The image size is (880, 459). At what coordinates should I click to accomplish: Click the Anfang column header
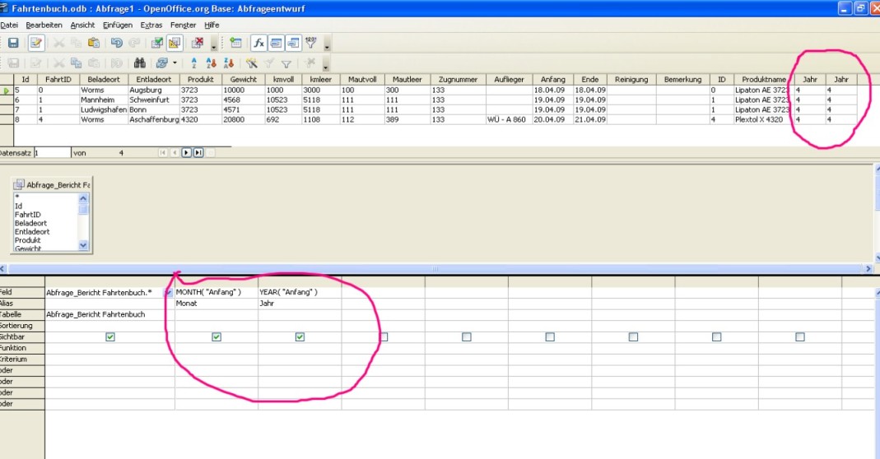tap(553, 79)
